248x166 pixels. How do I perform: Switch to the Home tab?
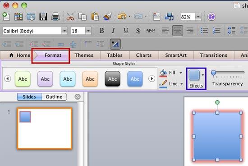point(20,55)
